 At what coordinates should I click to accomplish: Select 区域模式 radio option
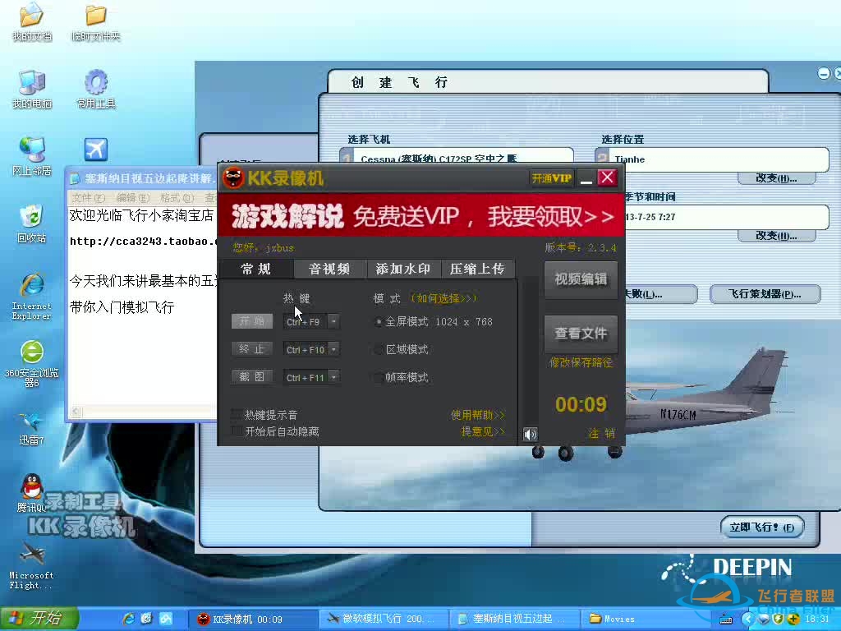[379, 350]
